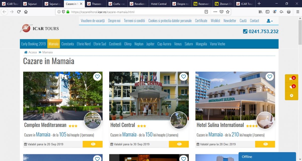This screenshot has width=302, height=161.
Task: Click the URL address bar field
Action: (x=136, y=12)
